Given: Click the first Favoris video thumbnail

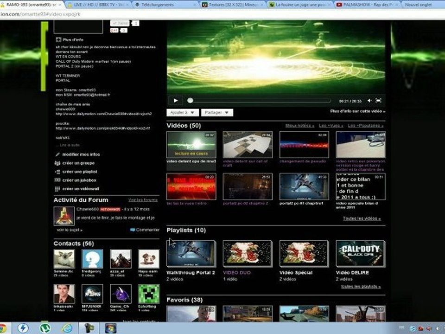Looking at the screenshot, I should tap(191, 314).
